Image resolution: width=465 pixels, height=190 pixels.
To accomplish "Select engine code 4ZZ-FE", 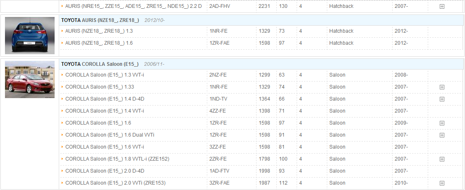I will click(x=218, y=111).
